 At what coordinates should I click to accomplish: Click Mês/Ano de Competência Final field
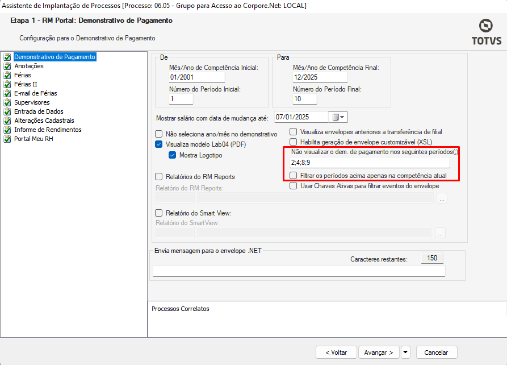point(320,77)
